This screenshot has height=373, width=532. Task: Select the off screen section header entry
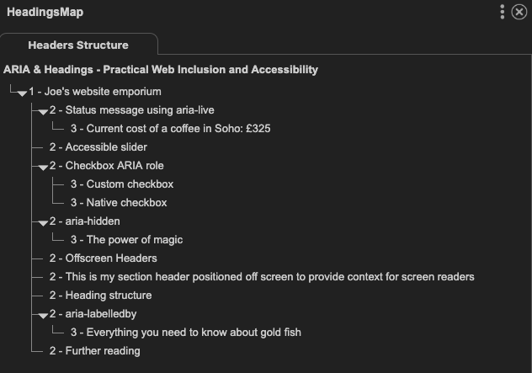click(262, 277)
